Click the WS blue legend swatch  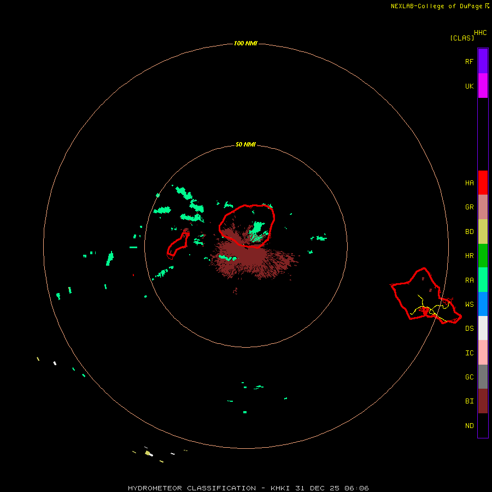coord(483,304)
